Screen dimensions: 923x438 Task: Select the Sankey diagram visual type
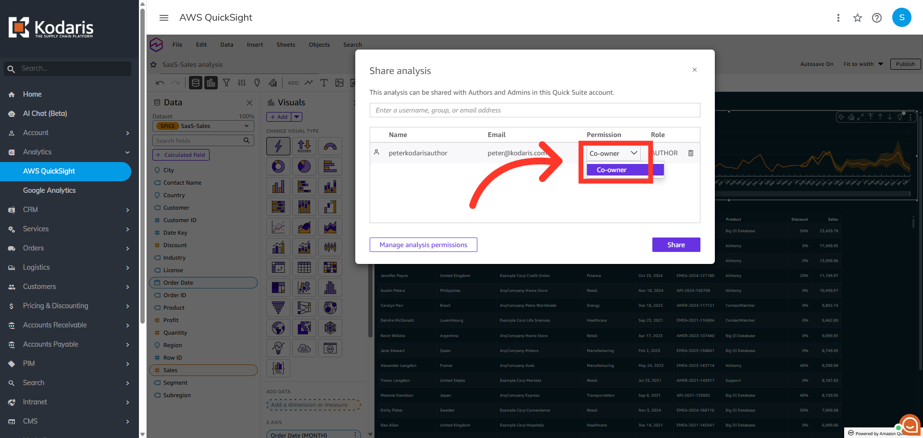[304, 308]
